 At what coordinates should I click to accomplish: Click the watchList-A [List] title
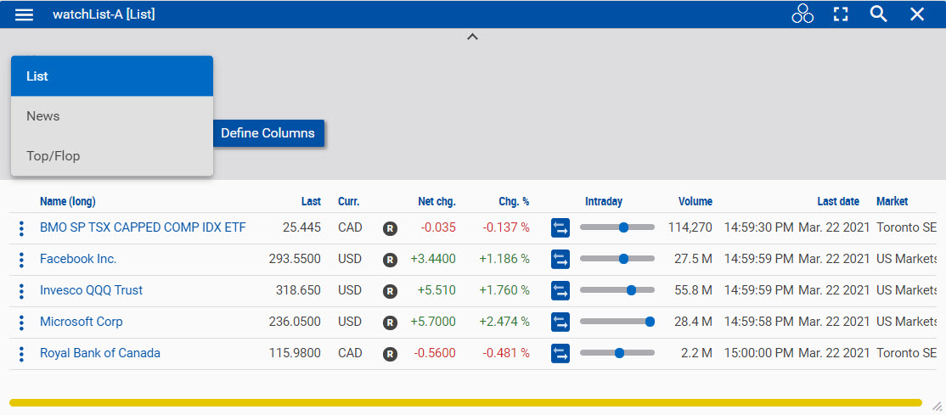pyautogui.click(x=104, y=14)
